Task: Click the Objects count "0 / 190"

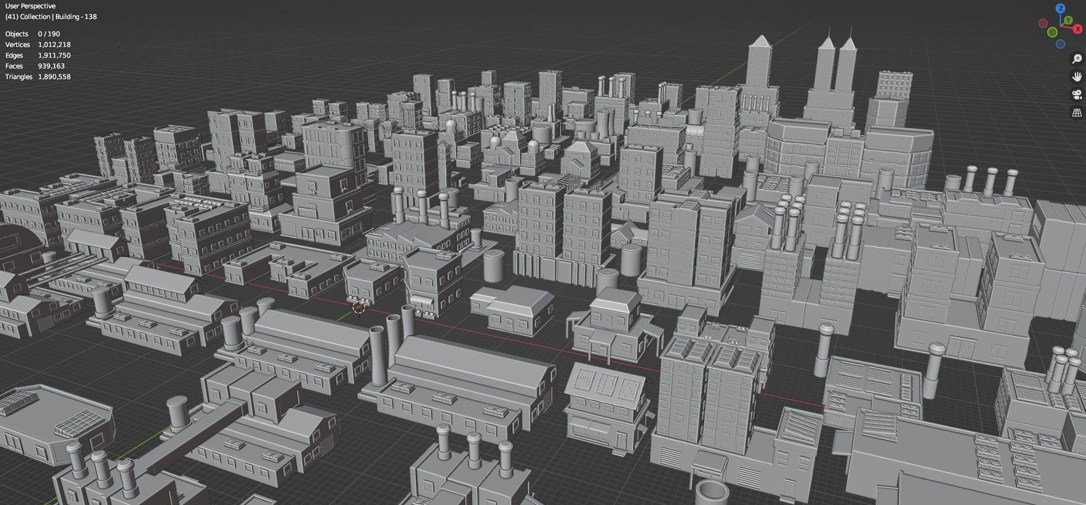Action: [49, 34]
